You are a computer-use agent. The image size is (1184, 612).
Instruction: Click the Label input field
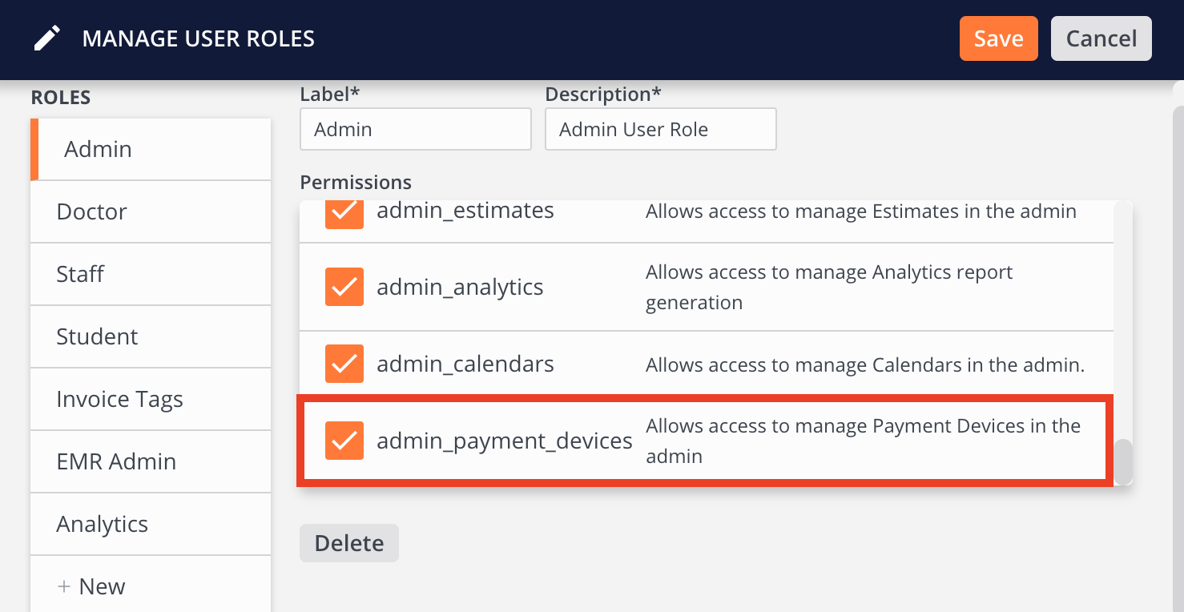coord(416,129)
